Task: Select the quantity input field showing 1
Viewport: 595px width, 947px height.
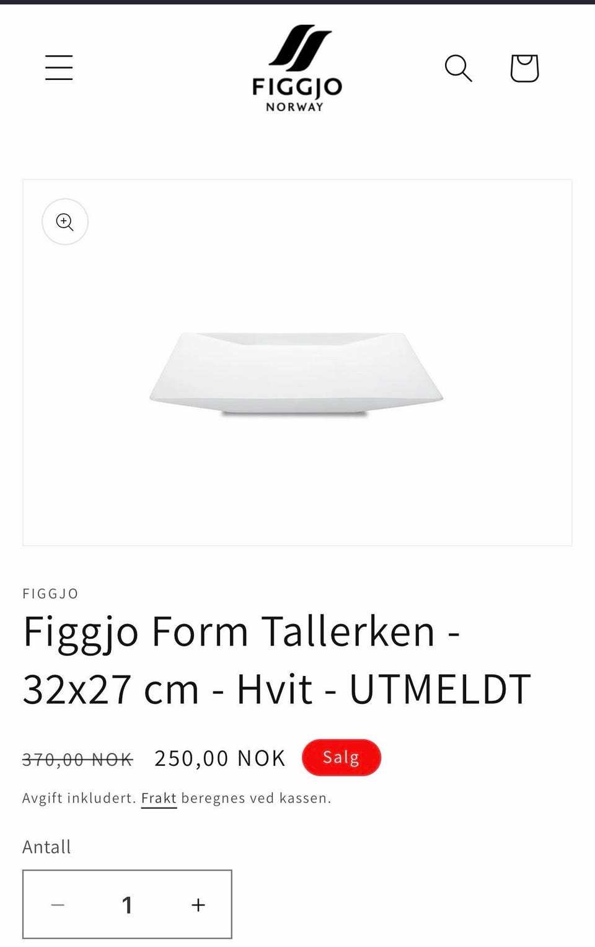Action: [x=128, y=905]
